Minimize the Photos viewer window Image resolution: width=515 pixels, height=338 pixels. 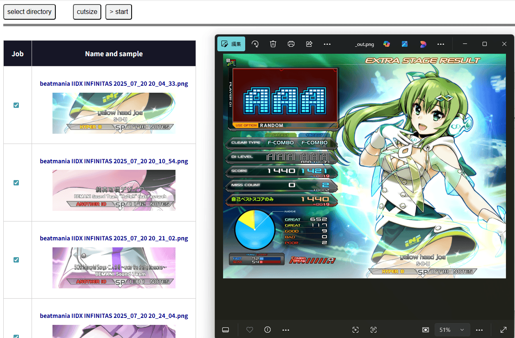coord(465,44)
